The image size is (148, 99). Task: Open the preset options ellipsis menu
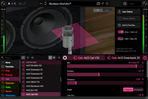41,4
